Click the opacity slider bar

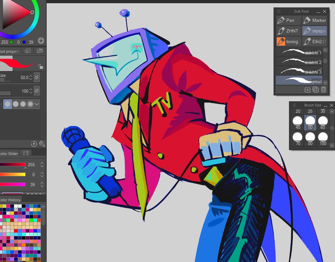[x=5, y=93]
